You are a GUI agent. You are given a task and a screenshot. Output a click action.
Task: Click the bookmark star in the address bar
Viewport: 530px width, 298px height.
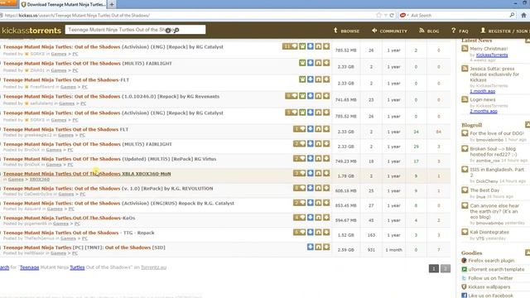[x=378, y=15]
